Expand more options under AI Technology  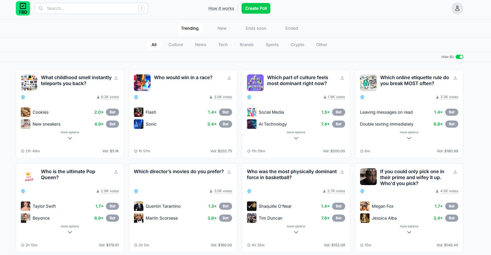tap(296, 138)
